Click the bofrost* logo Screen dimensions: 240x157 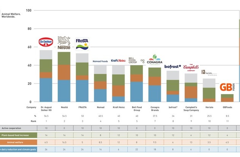[x=173, y=66]
